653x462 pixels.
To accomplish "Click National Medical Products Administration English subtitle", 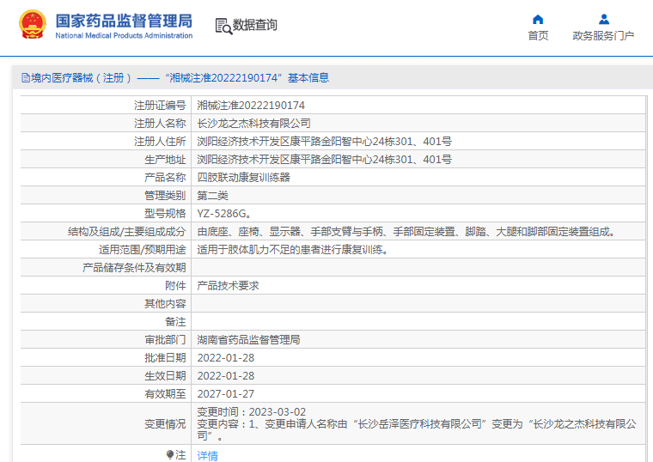I will coord(124,36).
